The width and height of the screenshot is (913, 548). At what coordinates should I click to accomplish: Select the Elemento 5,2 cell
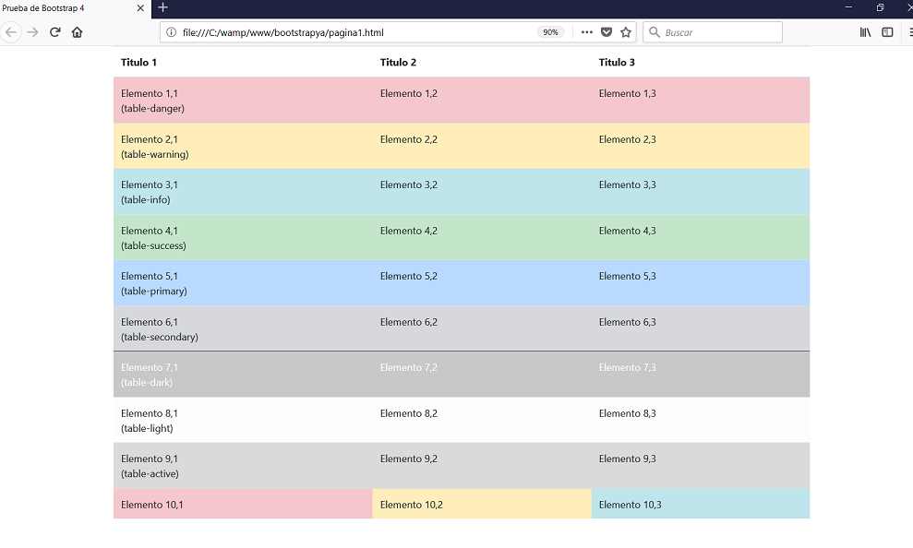482,282
